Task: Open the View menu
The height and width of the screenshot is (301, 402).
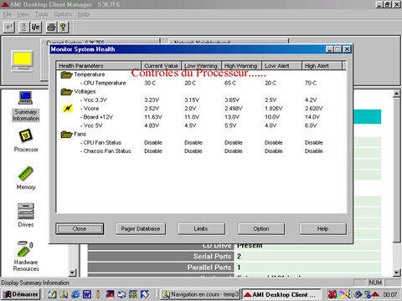Action: (x=23, y=14)
